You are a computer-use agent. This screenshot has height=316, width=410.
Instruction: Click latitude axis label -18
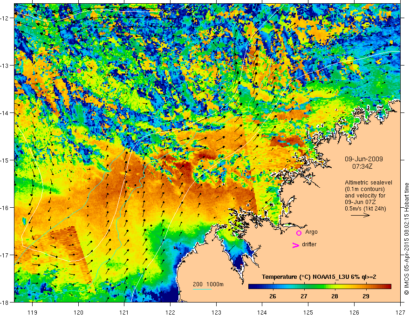tap(5, 302)
